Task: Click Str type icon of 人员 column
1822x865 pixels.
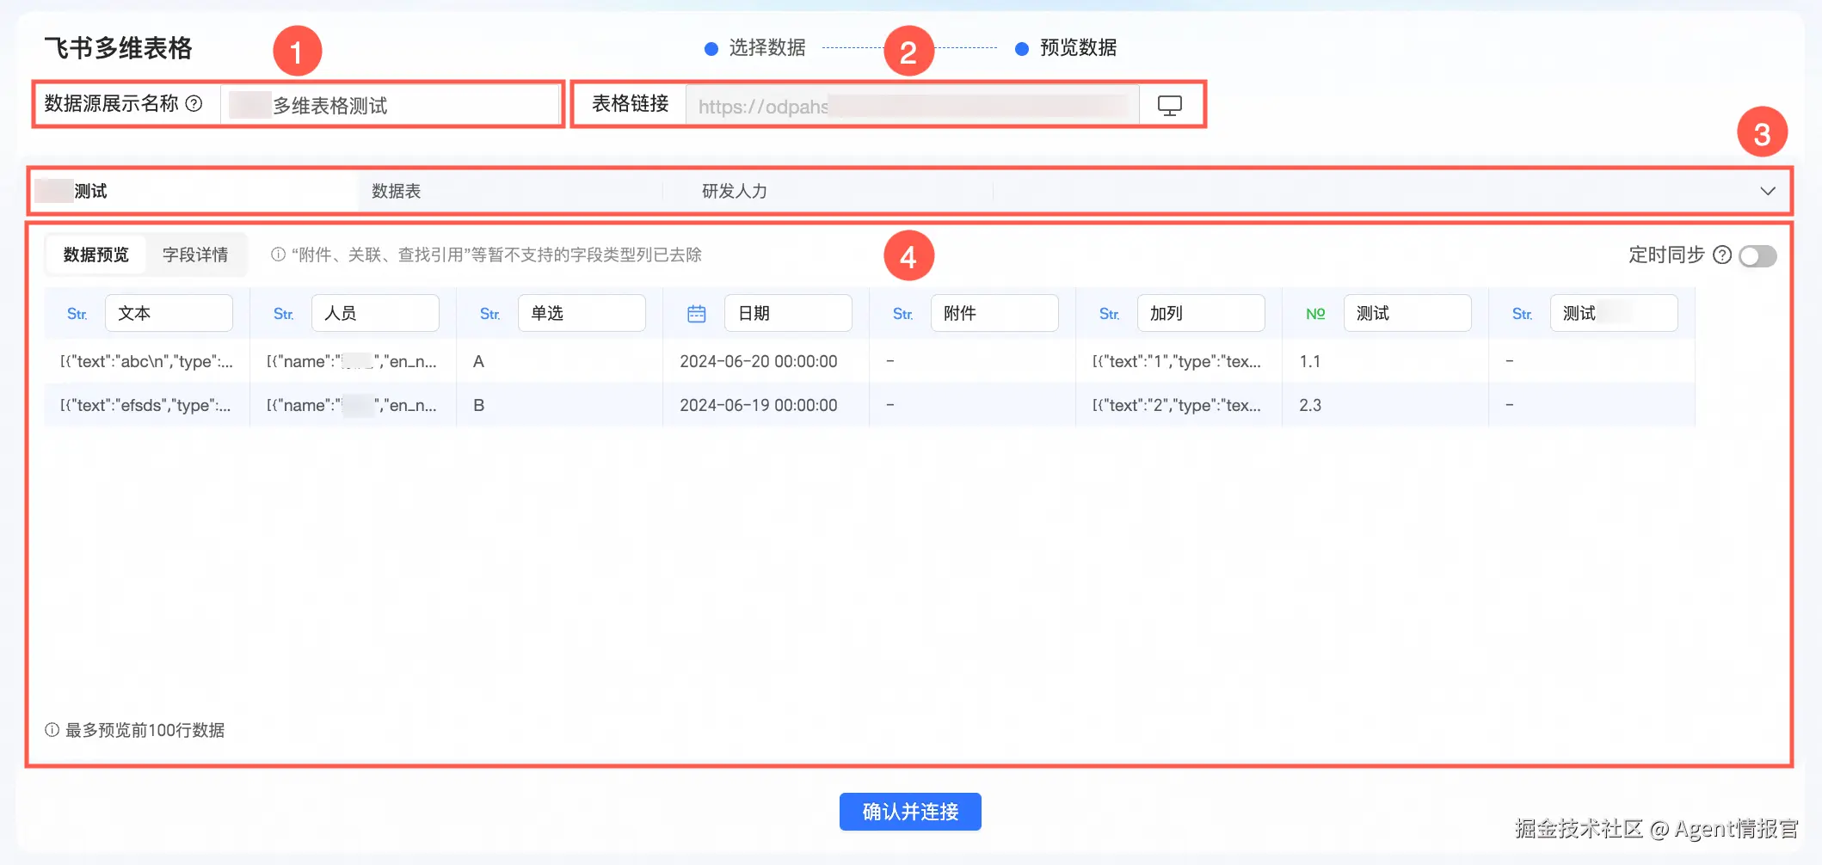Action: tap(283, 314)
